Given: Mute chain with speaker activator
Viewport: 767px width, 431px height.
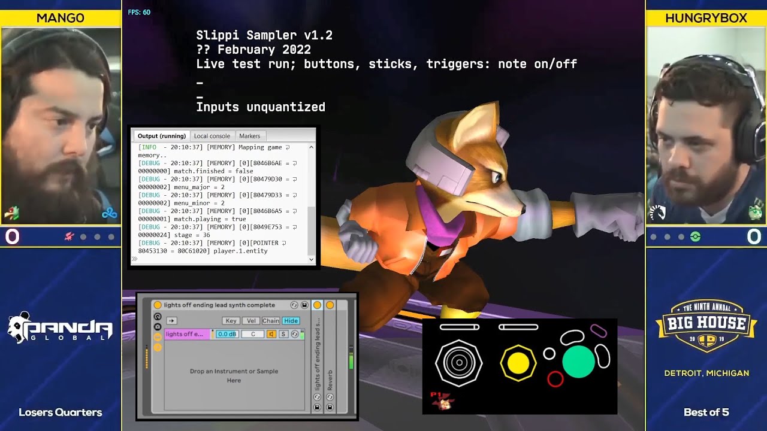Looking at the screenshot, I should (x=271, y=334).
